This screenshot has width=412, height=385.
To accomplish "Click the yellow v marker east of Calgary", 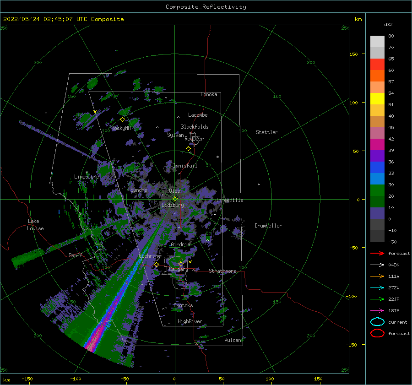I will [190, 262].
